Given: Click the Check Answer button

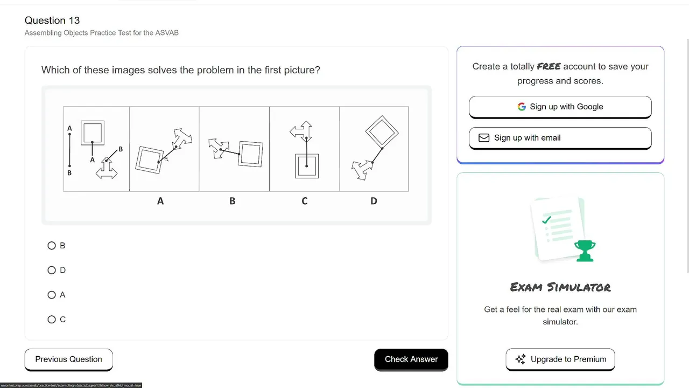Looking at the screenshot, I should point(411,359).
